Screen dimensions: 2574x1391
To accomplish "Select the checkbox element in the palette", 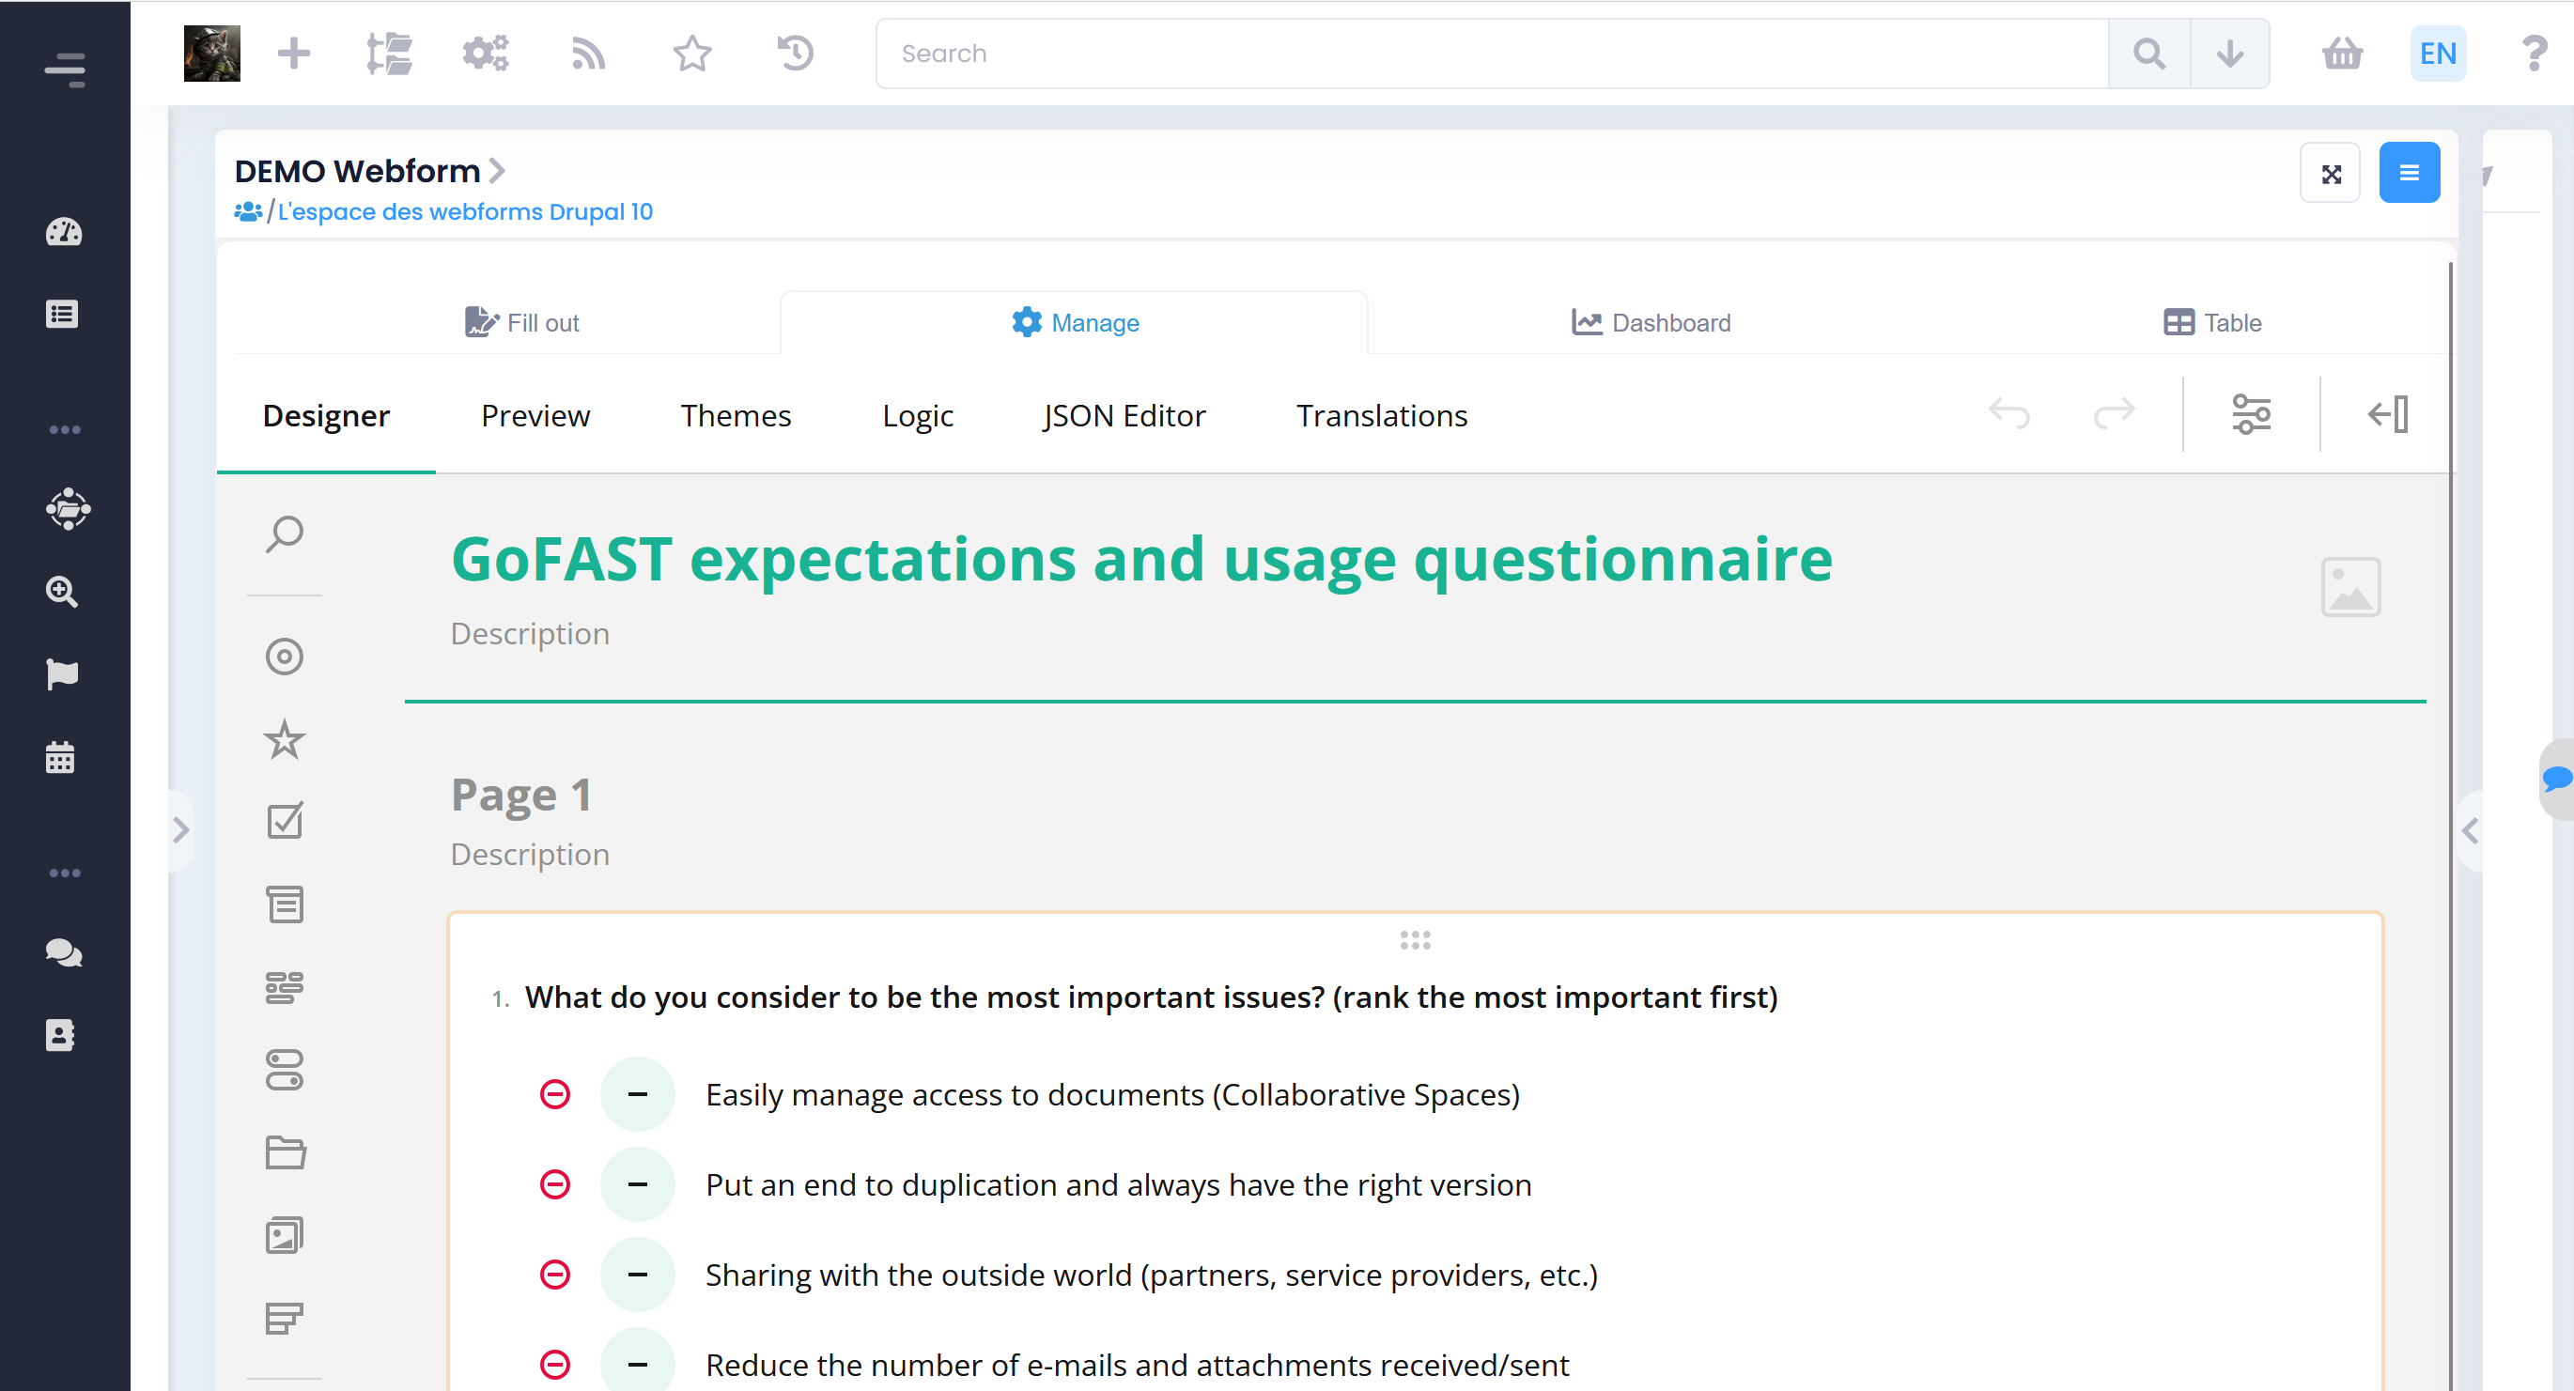I will coord(284,820).
